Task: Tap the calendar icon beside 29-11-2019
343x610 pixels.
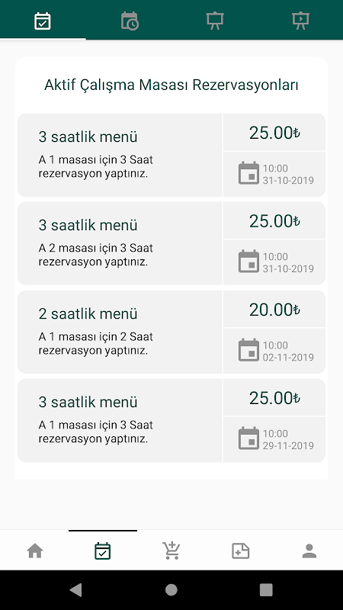Action: click(248, 439)
